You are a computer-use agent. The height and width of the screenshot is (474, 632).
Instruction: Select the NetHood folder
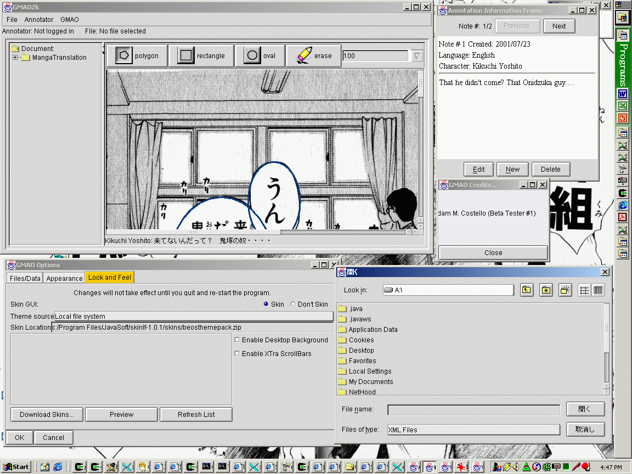[x=357, y=392]
